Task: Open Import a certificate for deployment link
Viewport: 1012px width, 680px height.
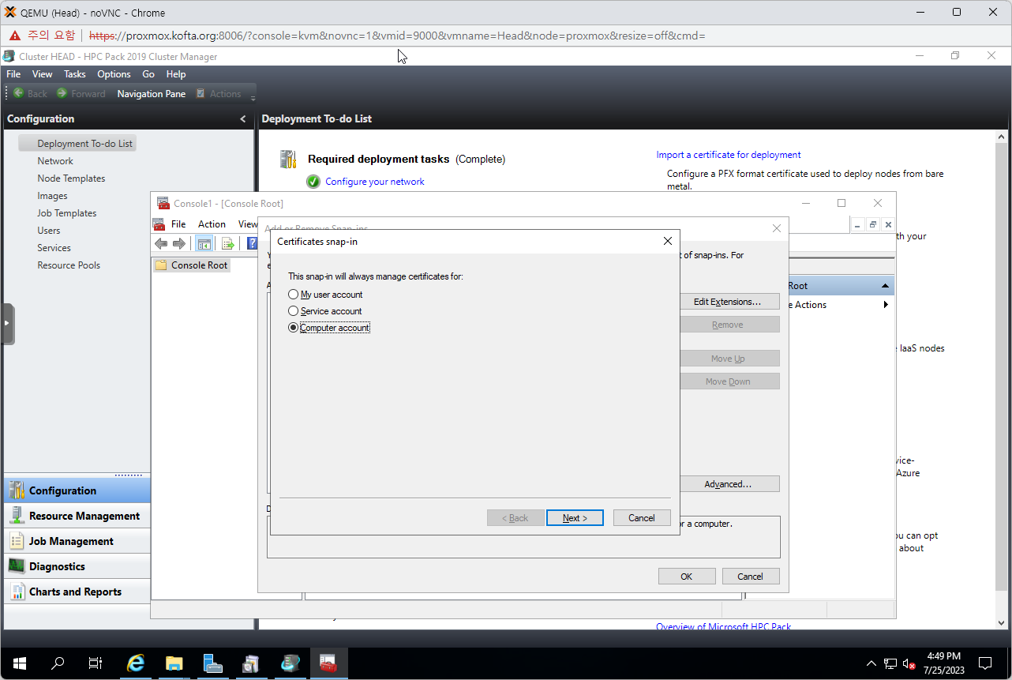Action: [x=728, y=155]
